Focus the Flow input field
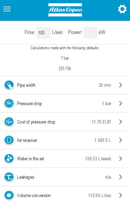130x204 pixels. (x=44, y=33)
